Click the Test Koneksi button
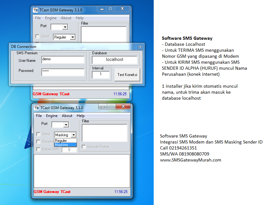The image size is (279, 205). click(127, 75)
